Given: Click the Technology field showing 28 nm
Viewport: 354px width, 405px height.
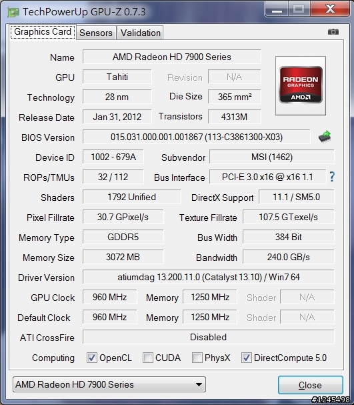Looking at the screenshot, I should [x=117, y=97].
